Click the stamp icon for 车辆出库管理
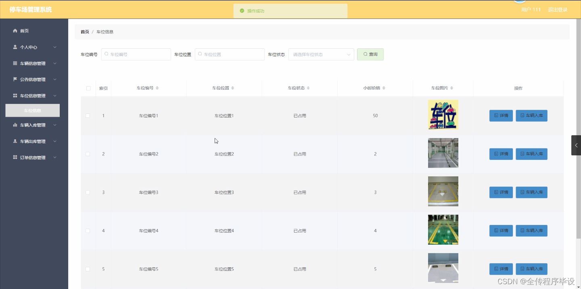The width and height of the screenshot is (581, 289). (x=15, y=141)
